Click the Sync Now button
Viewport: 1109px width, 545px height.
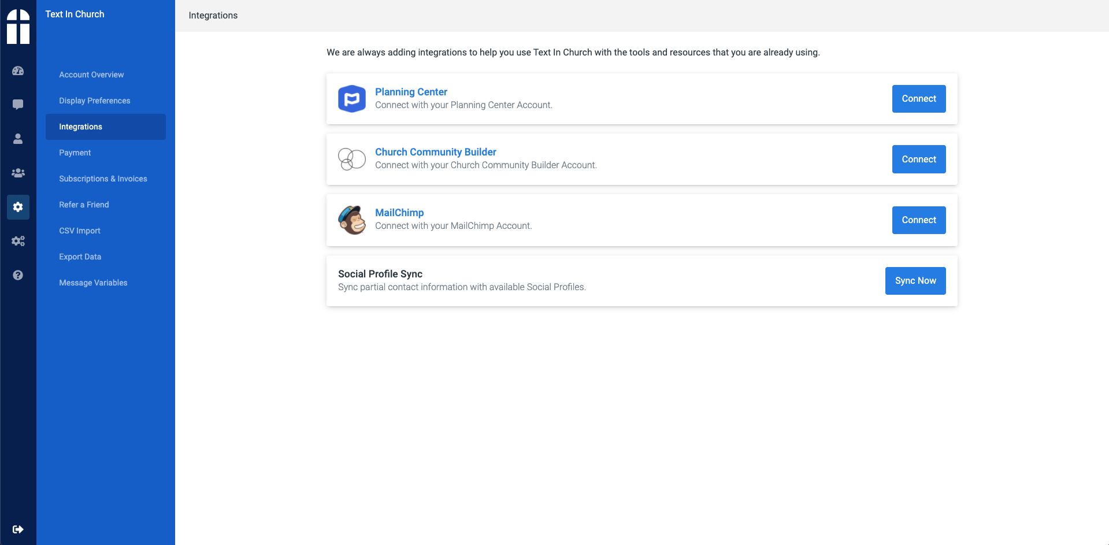coord(915,281)
